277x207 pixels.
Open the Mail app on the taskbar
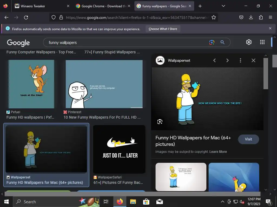click(x=160, y=202)
